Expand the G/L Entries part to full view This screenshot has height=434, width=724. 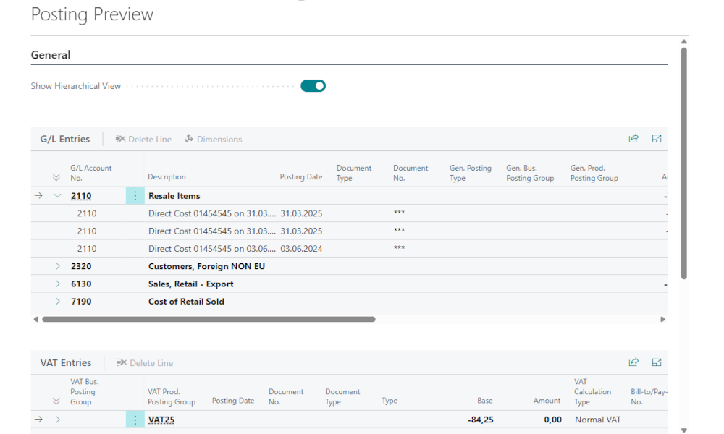[x=657, y=138]
